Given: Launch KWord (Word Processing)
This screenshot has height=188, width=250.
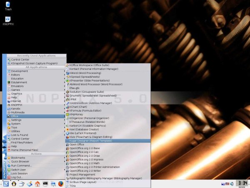Looking at the screenshot, I should [x=85, y=73].
